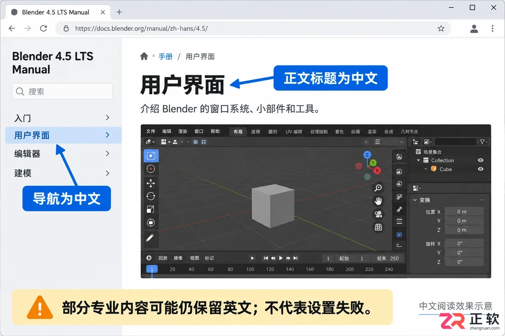Open a new browser tab with plus
This screenshot has height=336, width=505.
[x=119, y=12]
